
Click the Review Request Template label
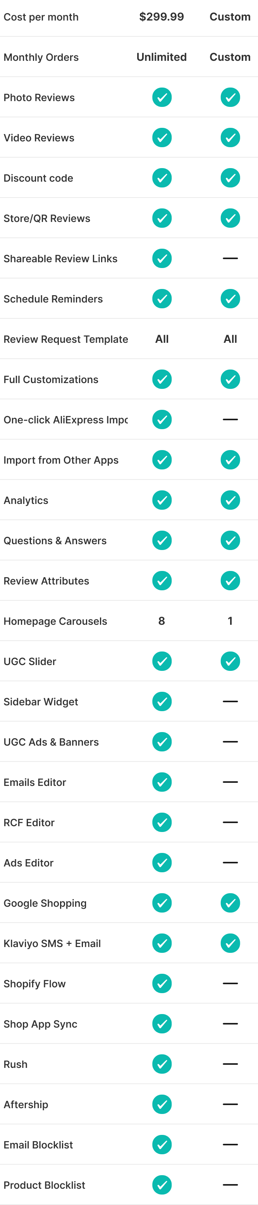point(65,339)
